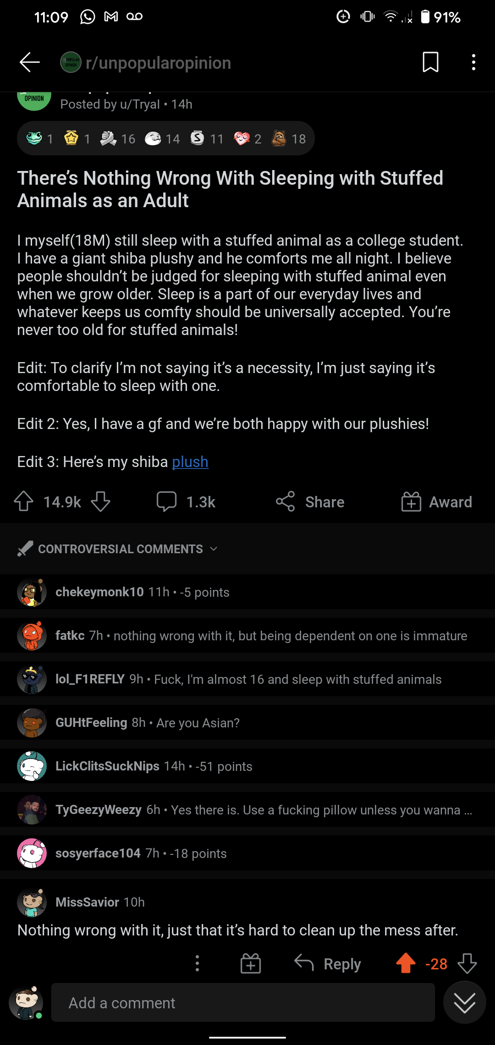The image size is (495, 1045).
Task: Share the post
Action: (310, 502)
